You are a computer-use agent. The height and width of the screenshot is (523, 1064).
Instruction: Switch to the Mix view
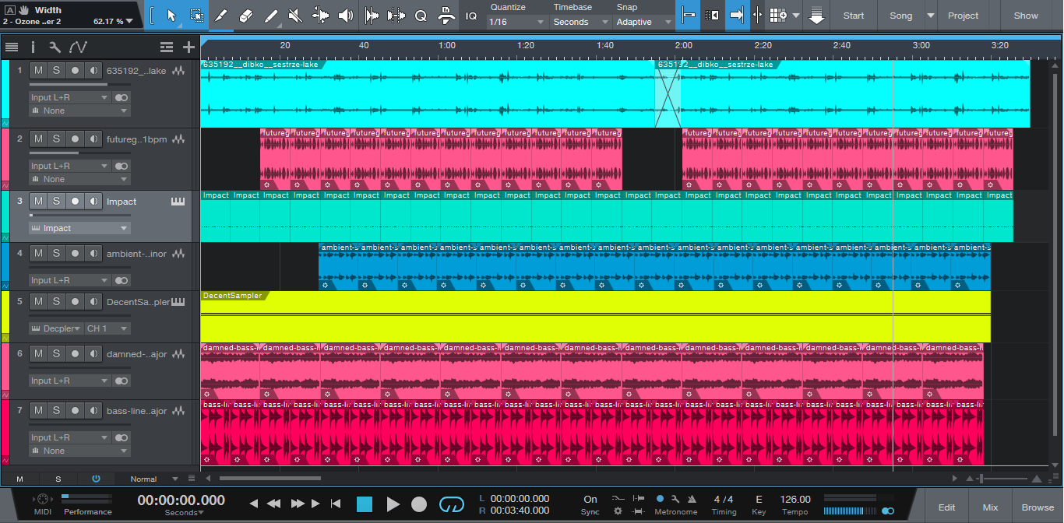pyautogui.click(x=990, y=507)
